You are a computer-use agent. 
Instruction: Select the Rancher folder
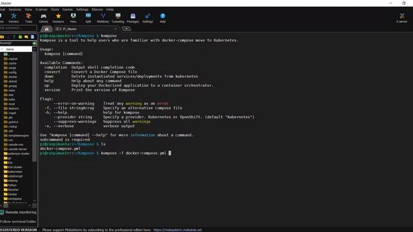[x=12, y=189]
